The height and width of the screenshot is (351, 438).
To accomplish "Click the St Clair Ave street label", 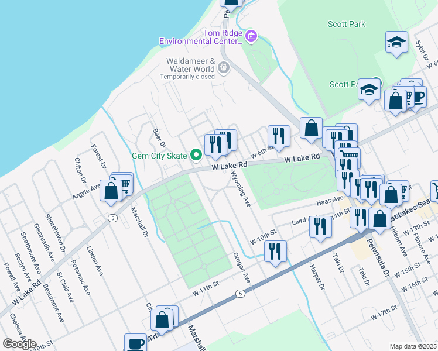I will click(66, 288).
